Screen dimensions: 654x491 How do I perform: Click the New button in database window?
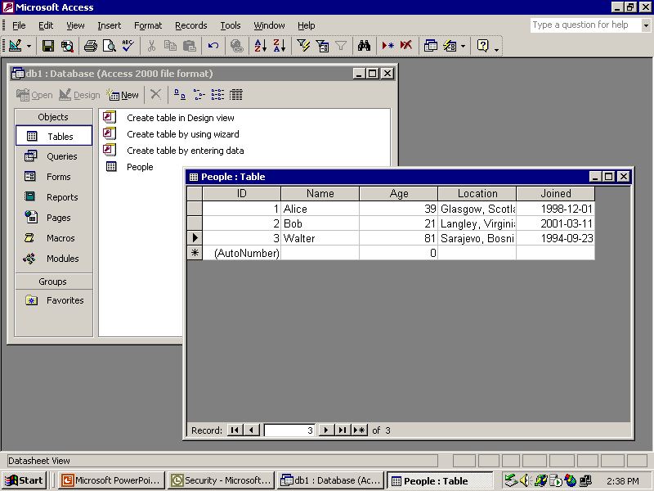click(x=123, y=95)
